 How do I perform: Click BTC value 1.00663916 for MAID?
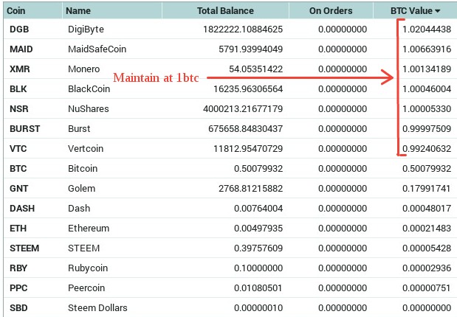427,49
